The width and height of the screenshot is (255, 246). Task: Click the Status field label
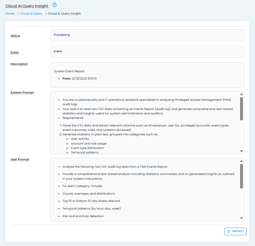click(x=15, y=36)
